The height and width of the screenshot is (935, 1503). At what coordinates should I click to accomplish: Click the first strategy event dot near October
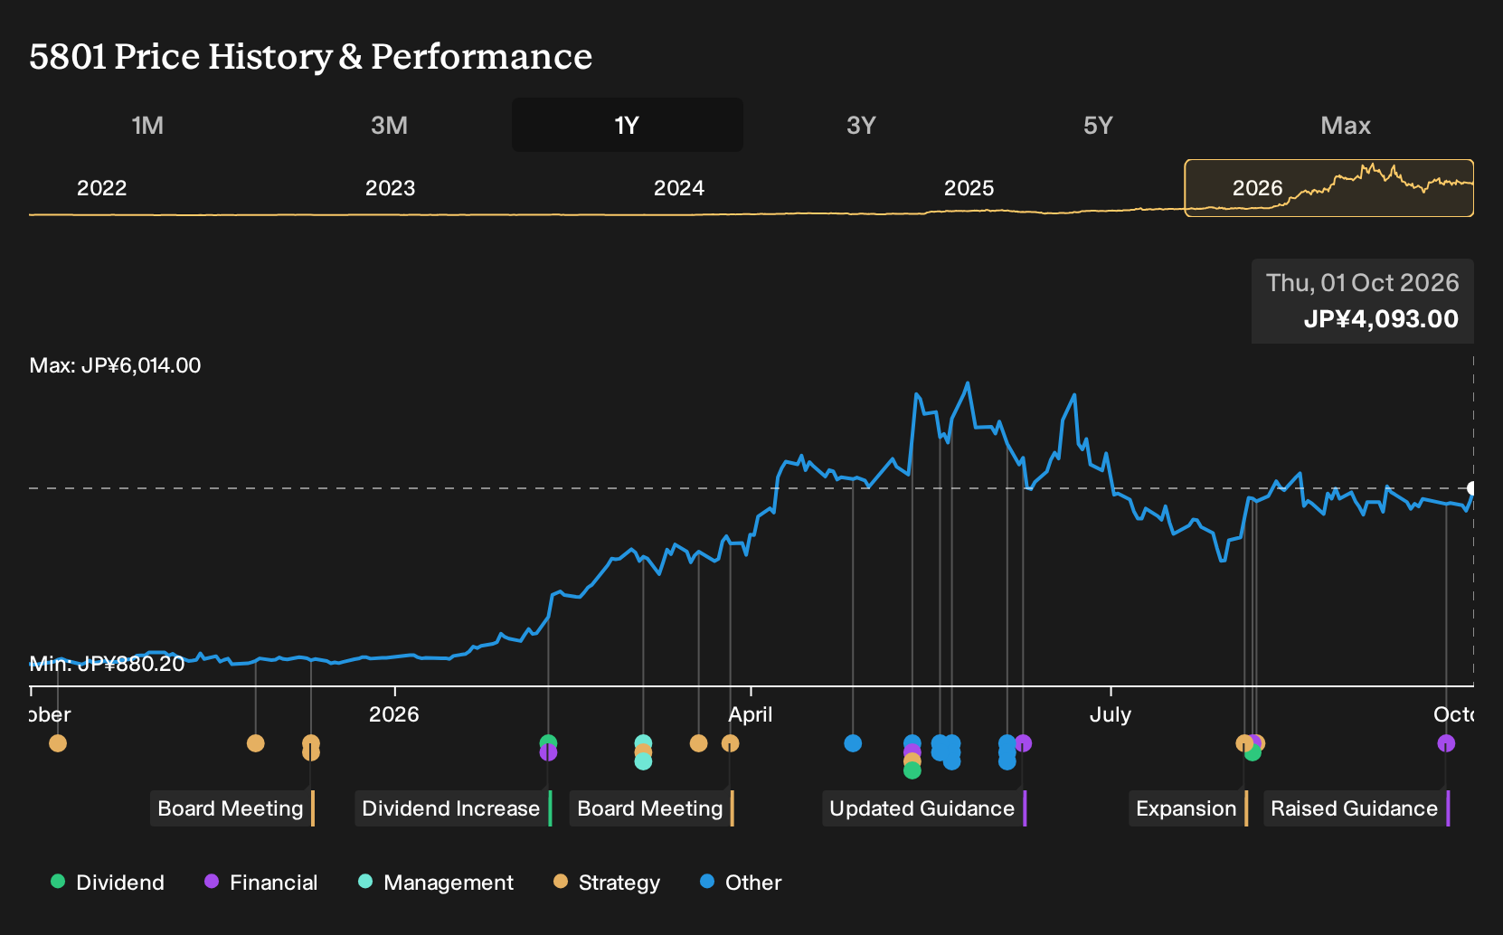click(x=58, y=743)
